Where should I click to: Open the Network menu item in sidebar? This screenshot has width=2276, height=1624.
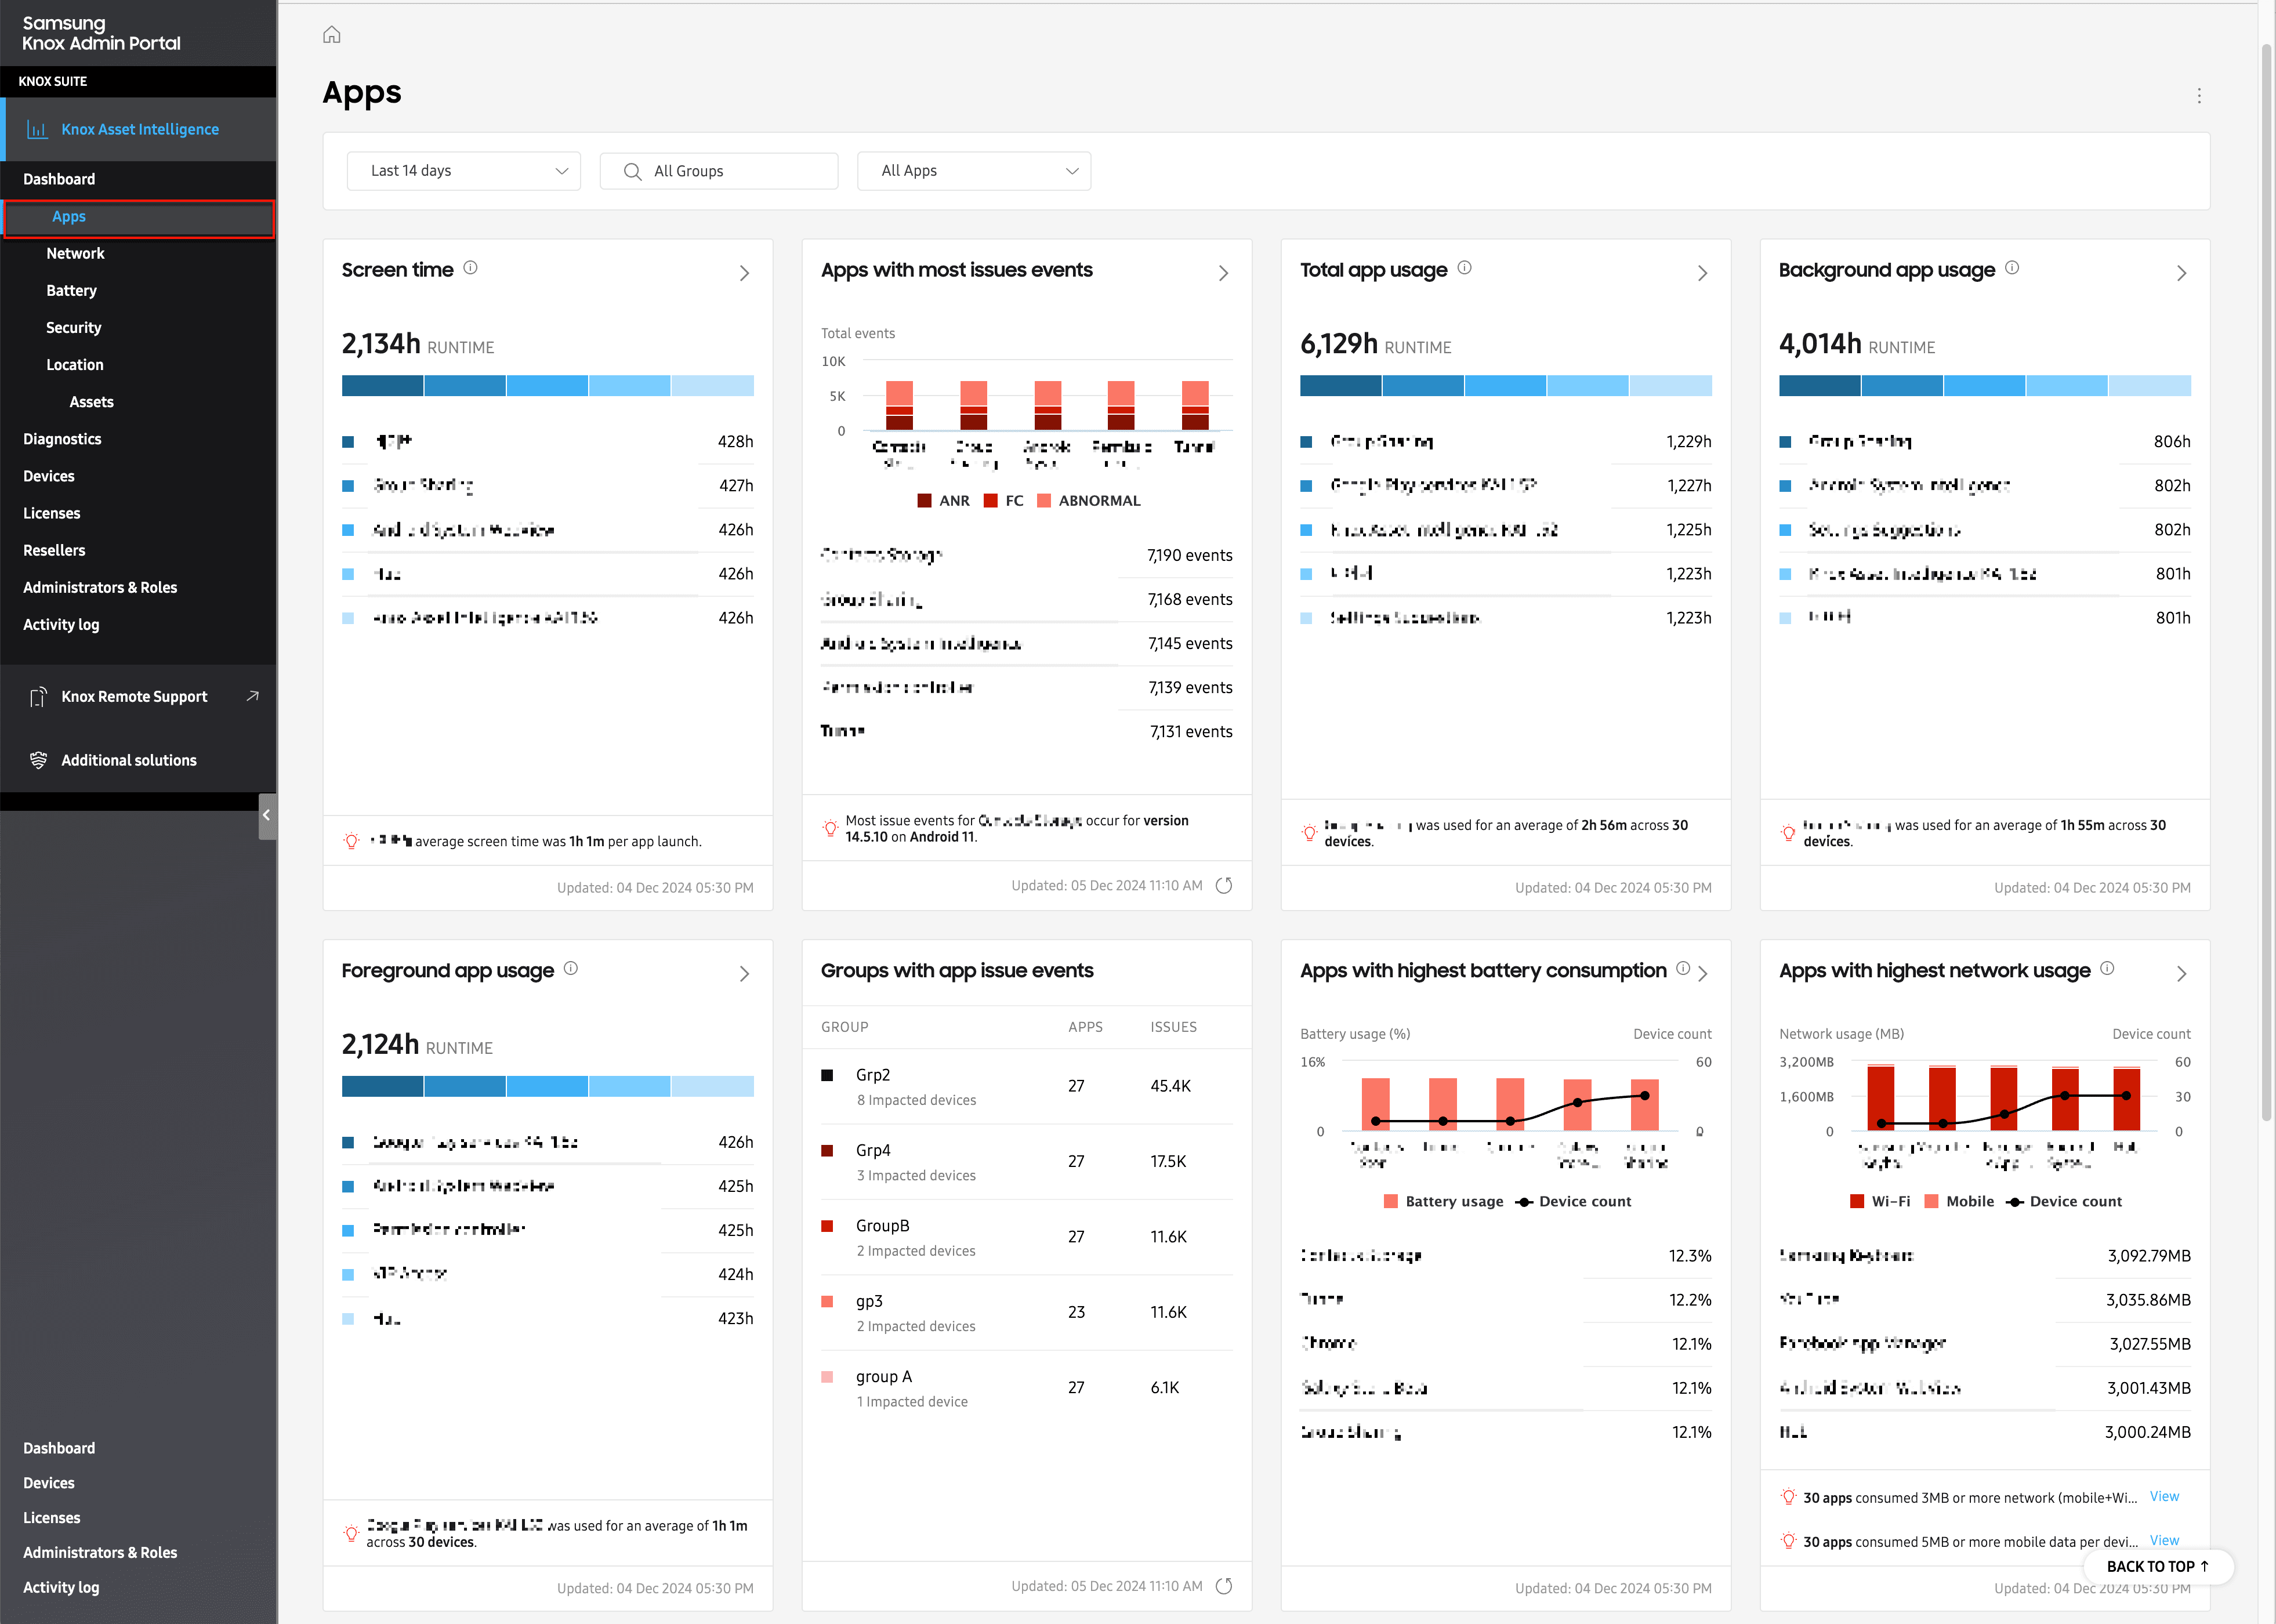click(x=75, y=254)
